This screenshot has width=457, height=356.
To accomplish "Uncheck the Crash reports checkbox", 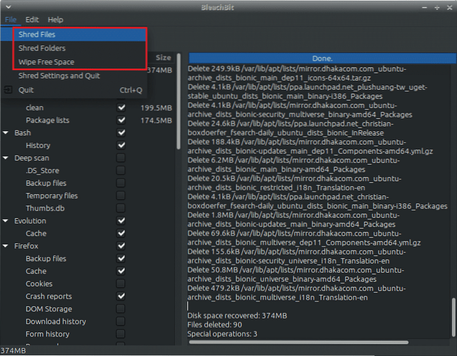I will pyautogui.click(x=121, y=296).
